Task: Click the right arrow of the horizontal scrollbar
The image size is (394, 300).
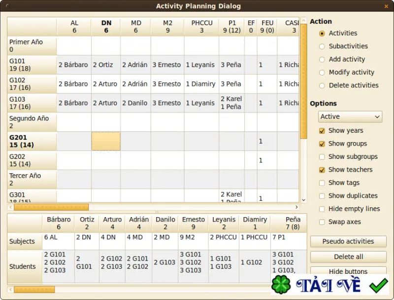Action: [296, 207]
